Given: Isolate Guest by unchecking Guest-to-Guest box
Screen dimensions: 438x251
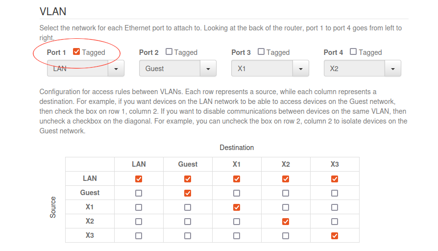Looking at the screenshot, I should [x=188, y=193].
